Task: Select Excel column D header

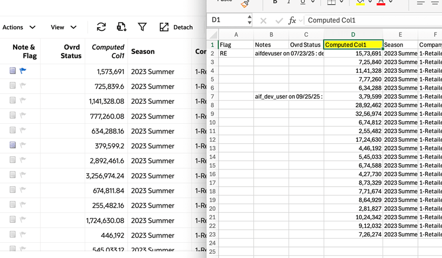Action: click(x=353, y=35)
